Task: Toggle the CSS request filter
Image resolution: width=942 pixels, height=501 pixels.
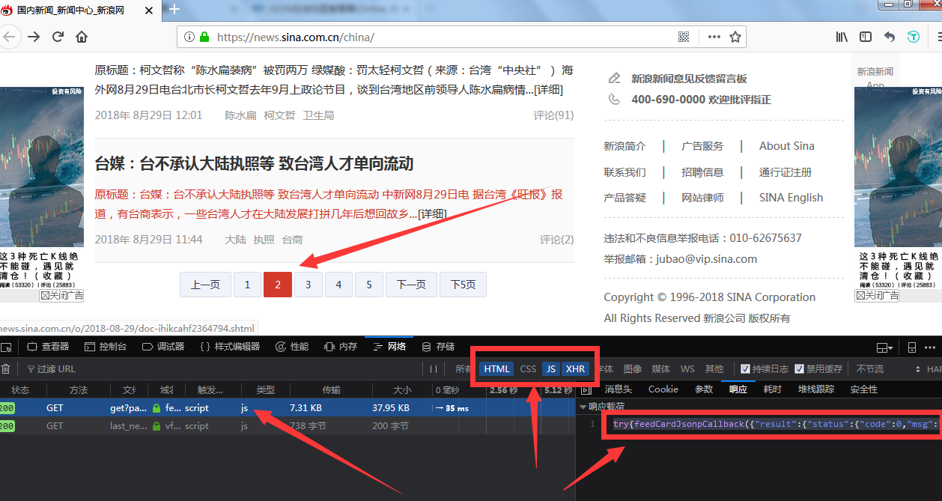Action: 529,368
